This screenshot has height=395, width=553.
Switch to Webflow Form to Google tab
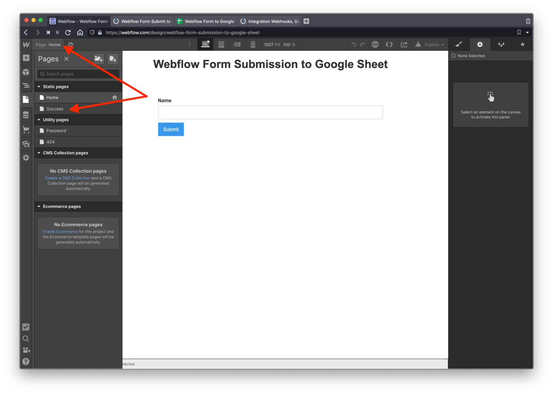206,21
